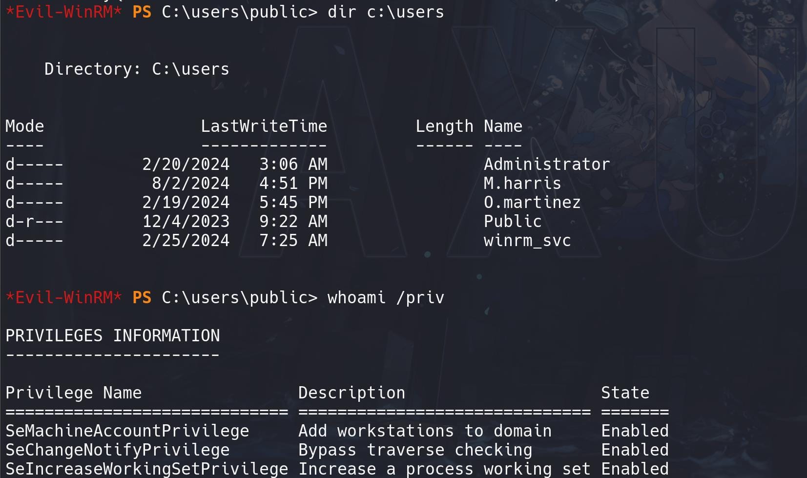This screenshot has height=478, width=807.
Task: Select the O.martinez directory name
Action: pyautogui.click(x=532, y=202)
